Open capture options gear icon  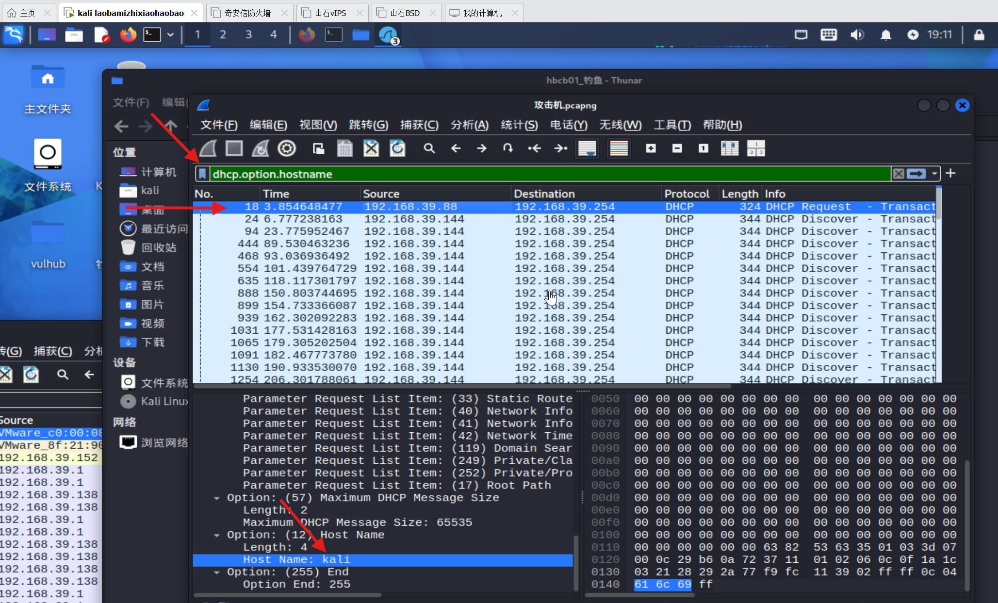tap(286, 148)
